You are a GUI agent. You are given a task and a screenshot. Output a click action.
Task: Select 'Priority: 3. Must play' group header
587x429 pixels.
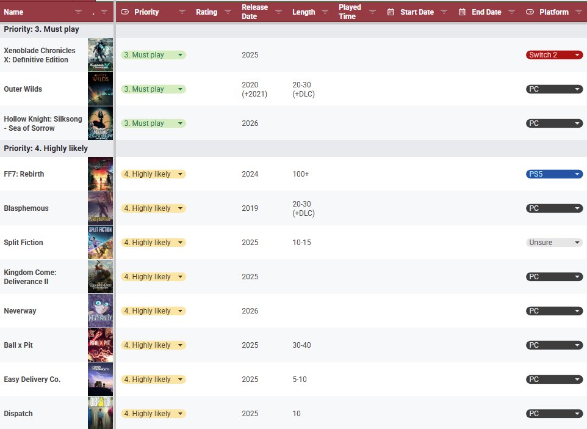coord(41,29)
